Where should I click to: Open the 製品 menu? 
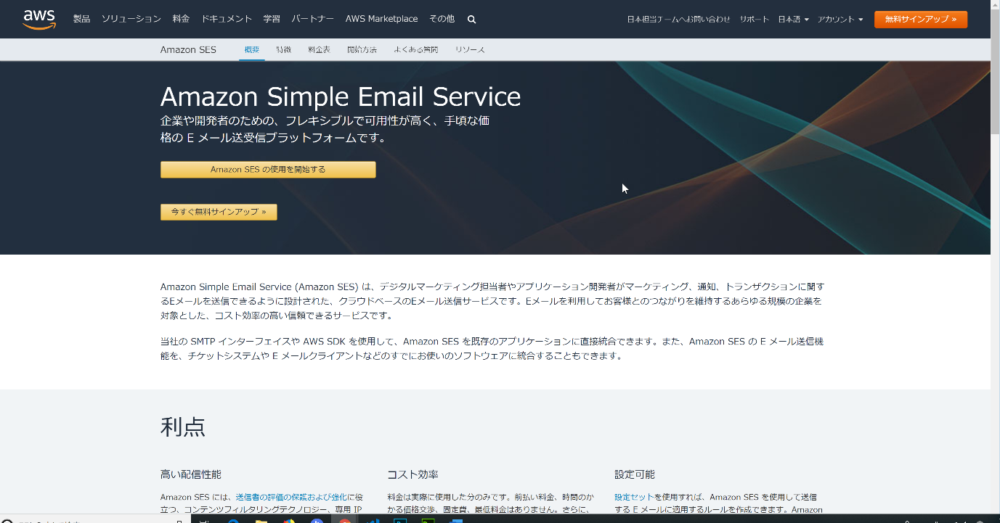[x=81, y=19]
